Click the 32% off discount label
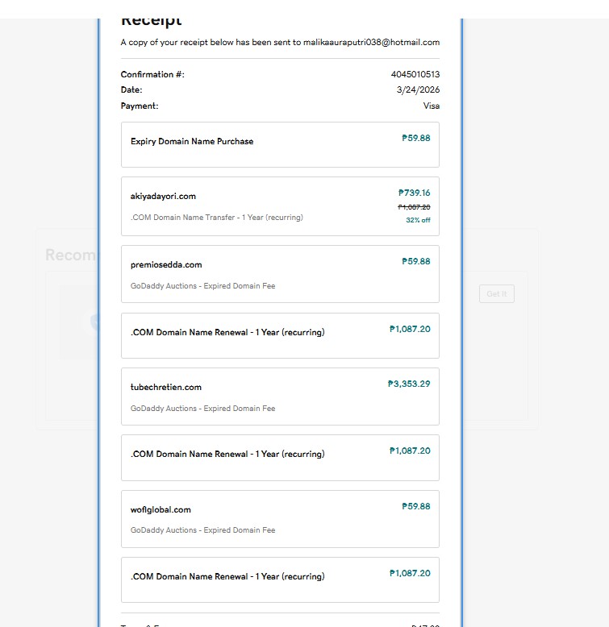The width and height of the screenshot is (609, 627). 418,220
